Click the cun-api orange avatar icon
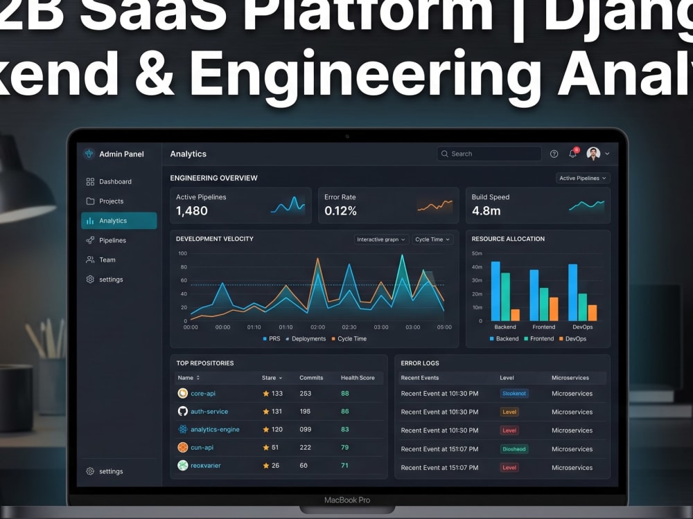Screen dimensions: 693x519 [x=182, y=447]
